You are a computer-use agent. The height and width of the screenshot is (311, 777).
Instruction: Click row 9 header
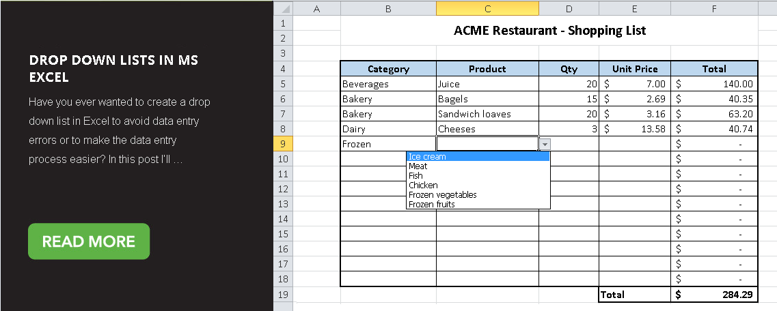coord(283,144)
